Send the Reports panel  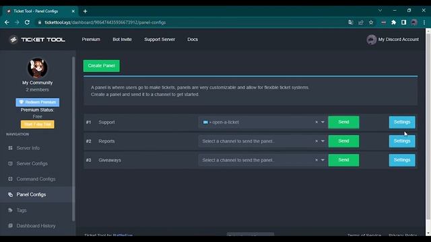coord(343,141)
